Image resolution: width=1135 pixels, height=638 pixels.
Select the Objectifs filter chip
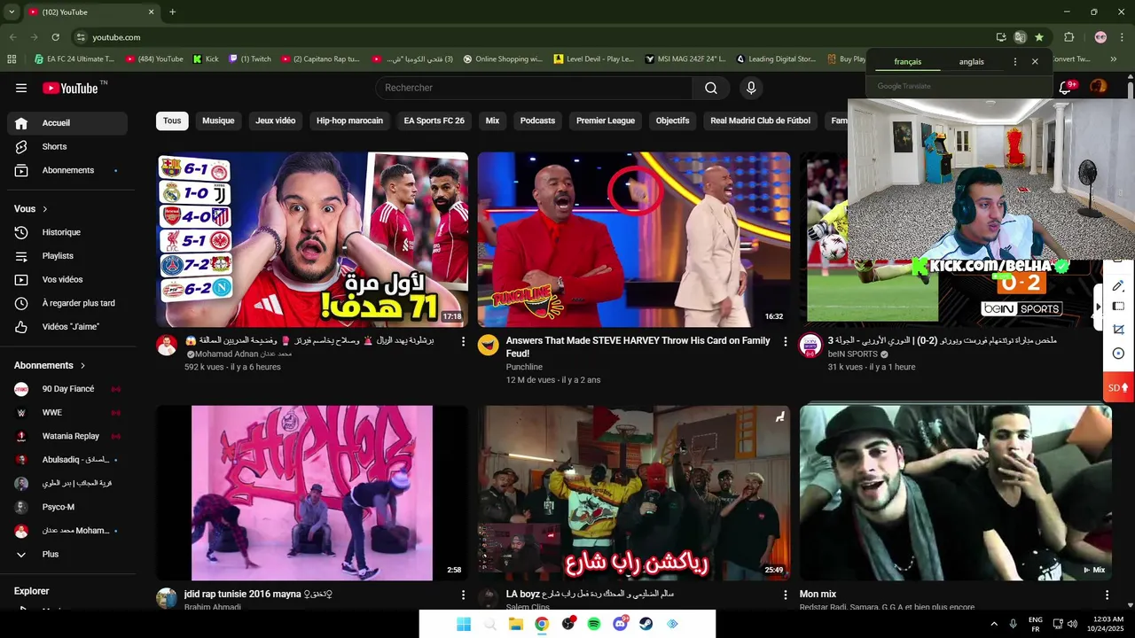672,121
